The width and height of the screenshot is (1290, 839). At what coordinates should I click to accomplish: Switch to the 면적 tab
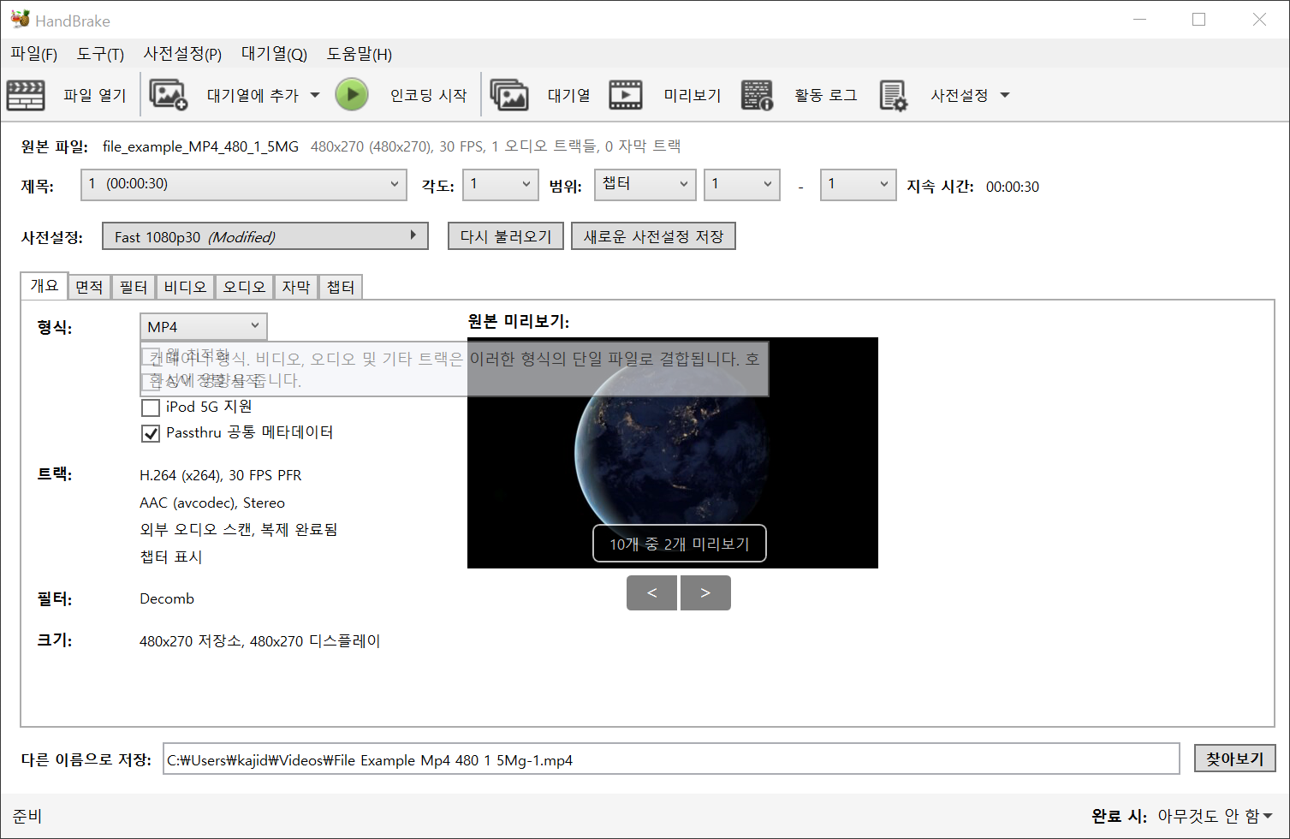pyautogui.click(x=89, y=287)
